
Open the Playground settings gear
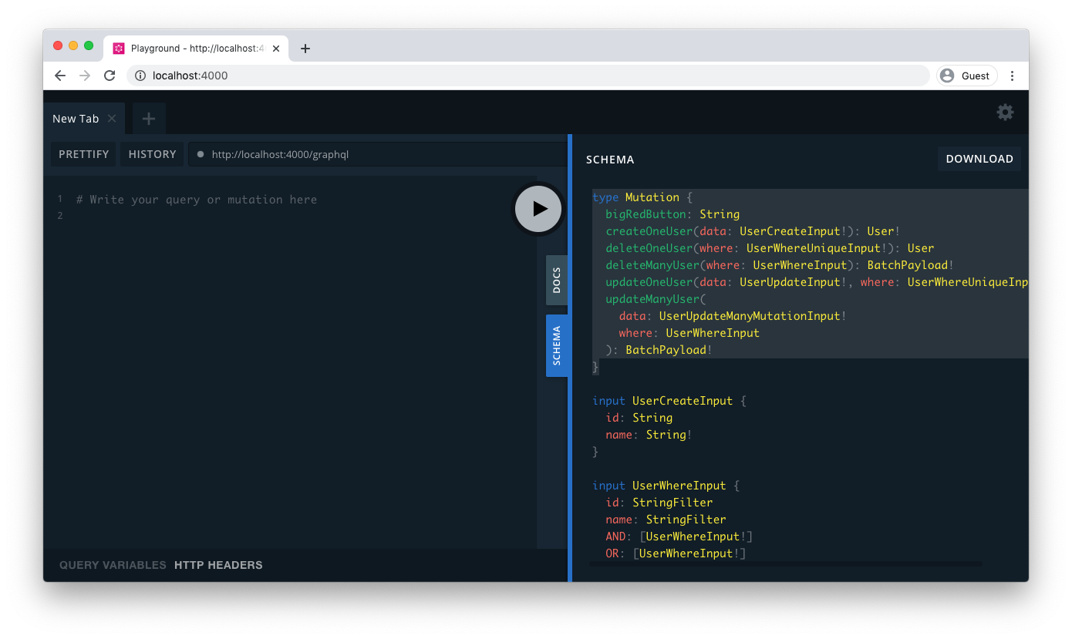point(1005,113)
